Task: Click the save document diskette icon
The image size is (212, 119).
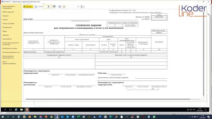Action: click(60, 7)
